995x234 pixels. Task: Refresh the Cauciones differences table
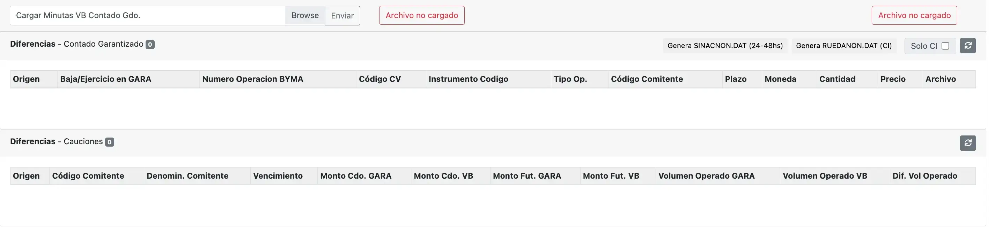[x=967, y=143]
